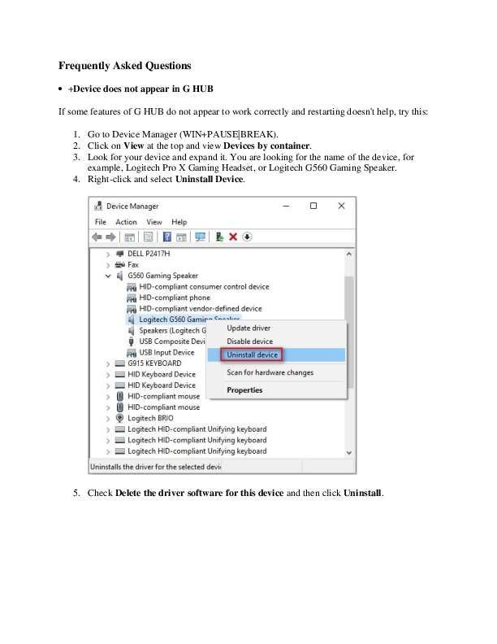Click icon of HID-compliant vendor-defined device

click(132, 309)
